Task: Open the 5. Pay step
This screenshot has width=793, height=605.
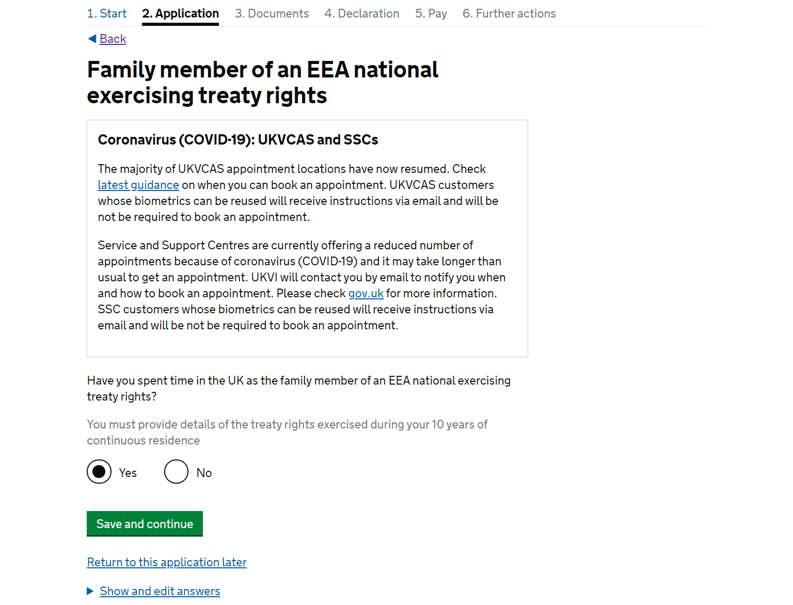Action: click(431, 13)
